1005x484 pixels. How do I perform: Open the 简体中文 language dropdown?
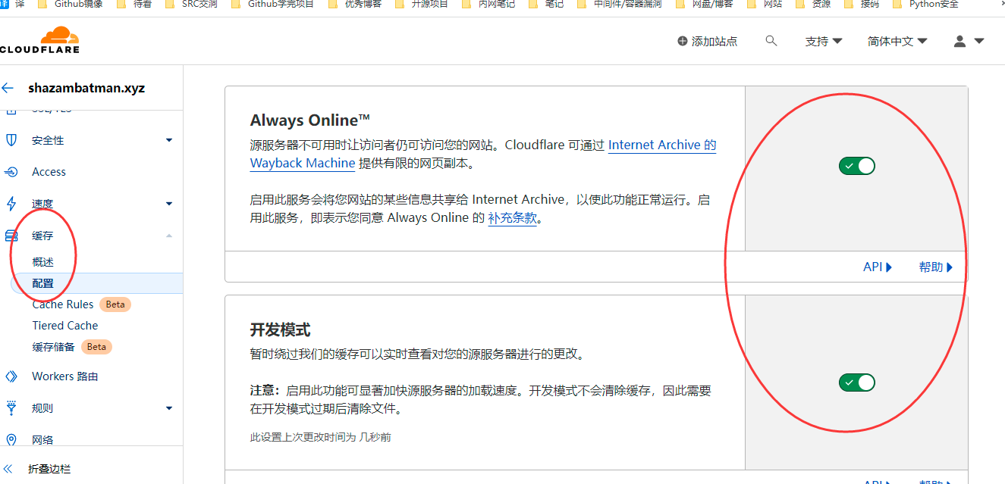tap(897, 41)
